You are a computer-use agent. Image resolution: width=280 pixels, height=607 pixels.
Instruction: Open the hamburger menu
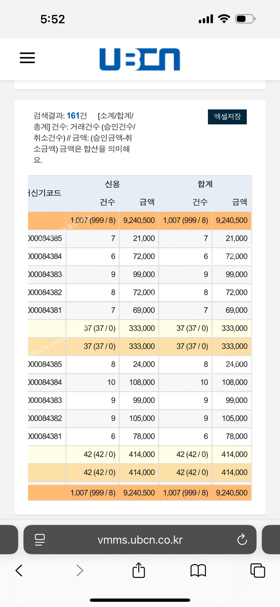(27, 58)
